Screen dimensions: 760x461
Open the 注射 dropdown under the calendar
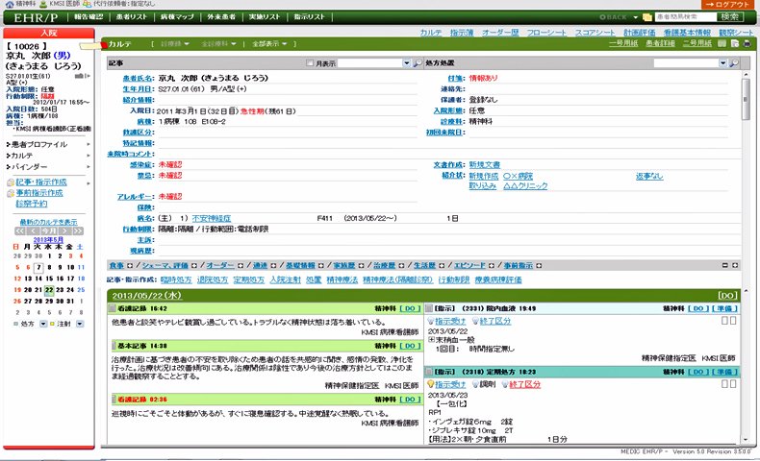click(80, 324)
